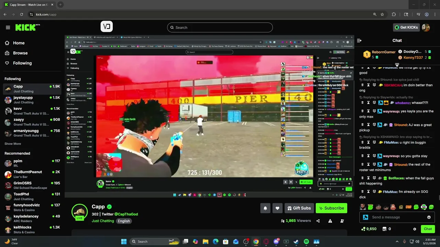The width and height of the screenshot is (440, 247).
Task: Click the Just Chatting category link
Action: [x=103, y=221]
